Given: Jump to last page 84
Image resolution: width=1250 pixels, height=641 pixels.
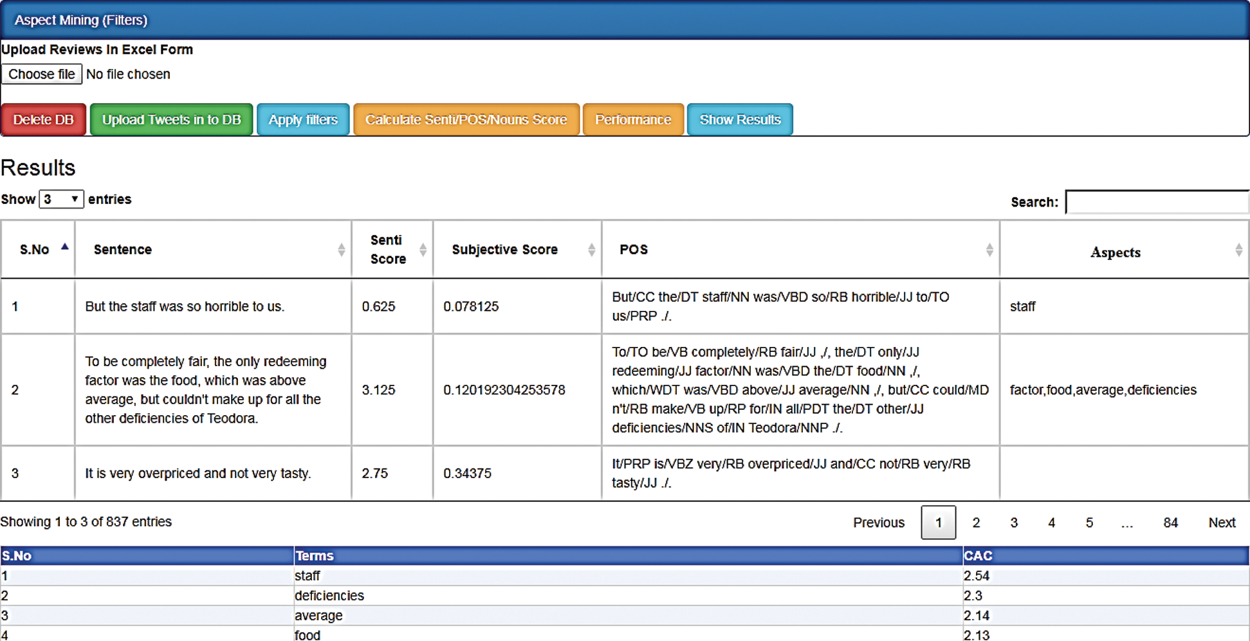Looking at the screenshot, I should pyautogui.click(x=1170, y=523).
